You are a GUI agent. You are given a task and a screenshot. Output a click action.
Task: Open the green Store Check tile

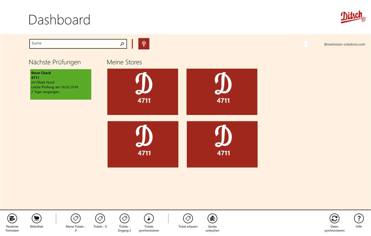click(x=61, y=84)
